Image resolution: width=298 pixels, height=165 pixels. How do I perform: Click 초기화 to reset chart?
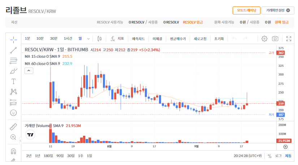coord(219,39)
